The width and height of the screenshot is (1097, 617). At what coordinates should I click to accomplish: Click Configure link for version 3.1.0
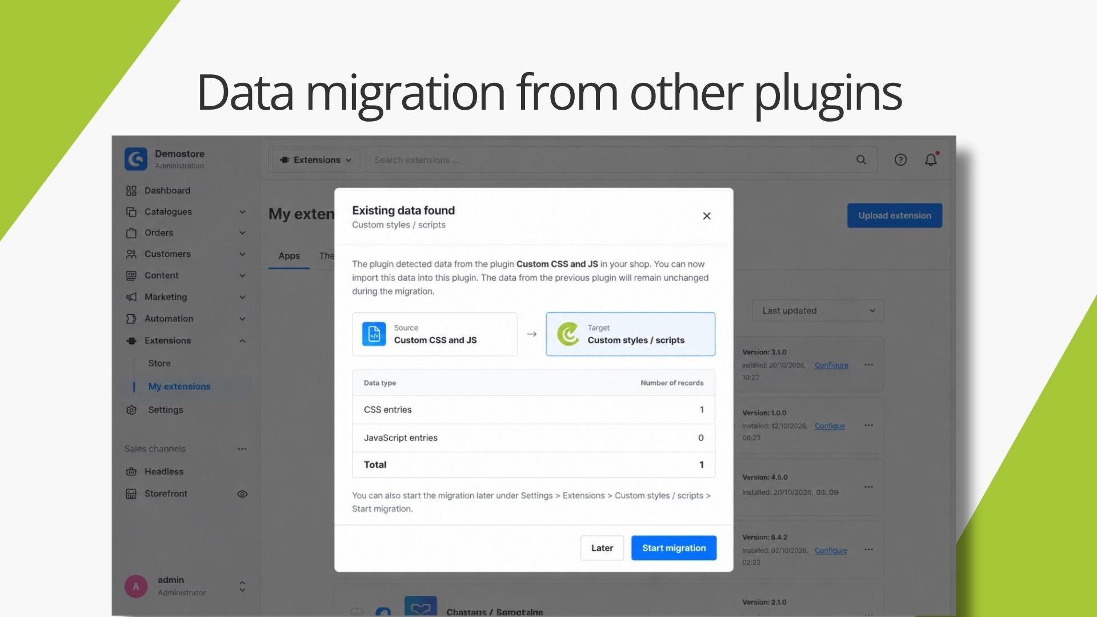coord(831,366)
